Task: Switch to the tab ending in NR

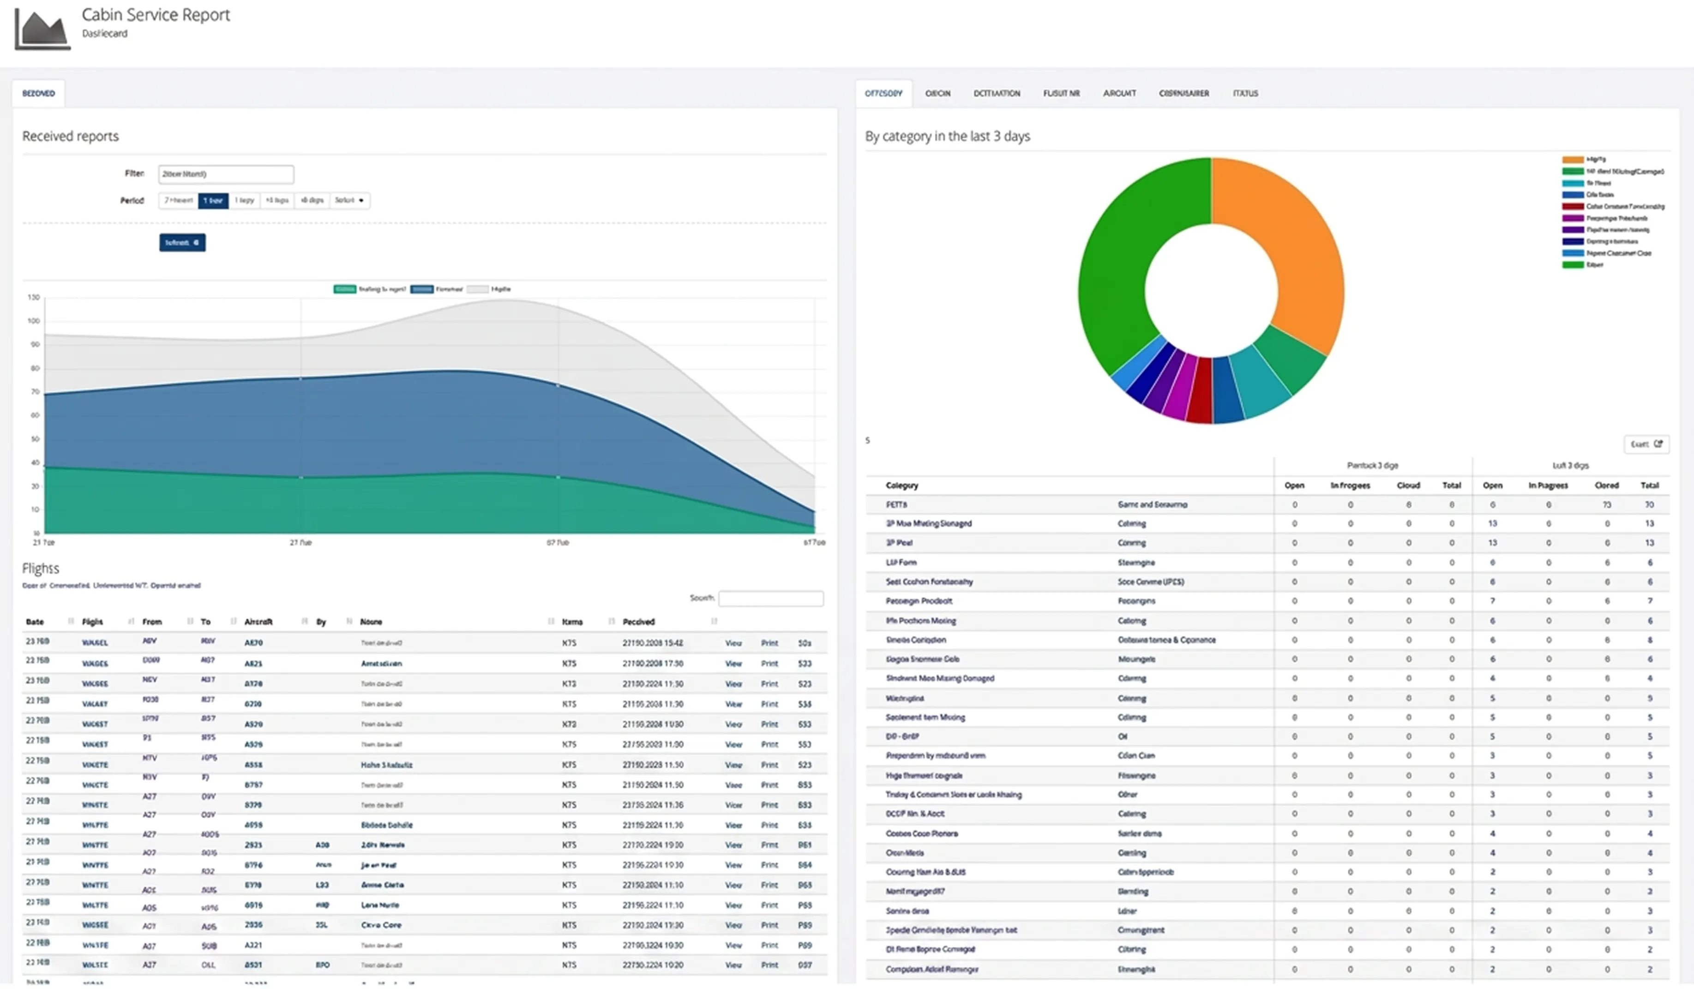Action: point(1062,93)
